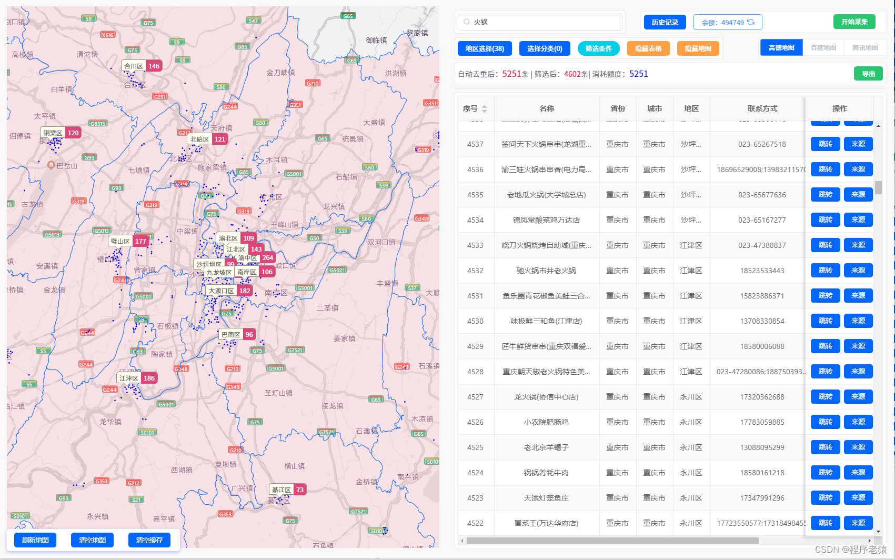
Task: Click the name cell 锦凤堂酸菜鸡万达店
Action: pos(546,220)
